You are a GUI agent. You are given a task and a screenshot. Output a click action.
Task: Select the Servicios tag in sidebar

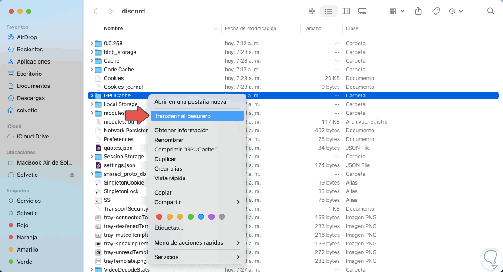[x=29, y=201]
